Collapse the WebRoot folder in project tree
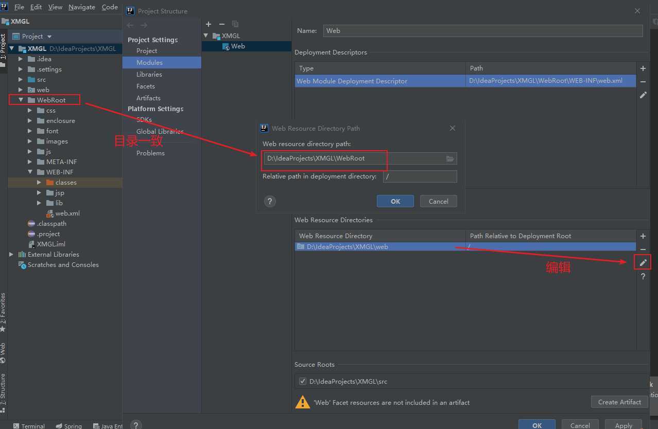The width and height of the screenshot is (658, 429). click(21, 100)
